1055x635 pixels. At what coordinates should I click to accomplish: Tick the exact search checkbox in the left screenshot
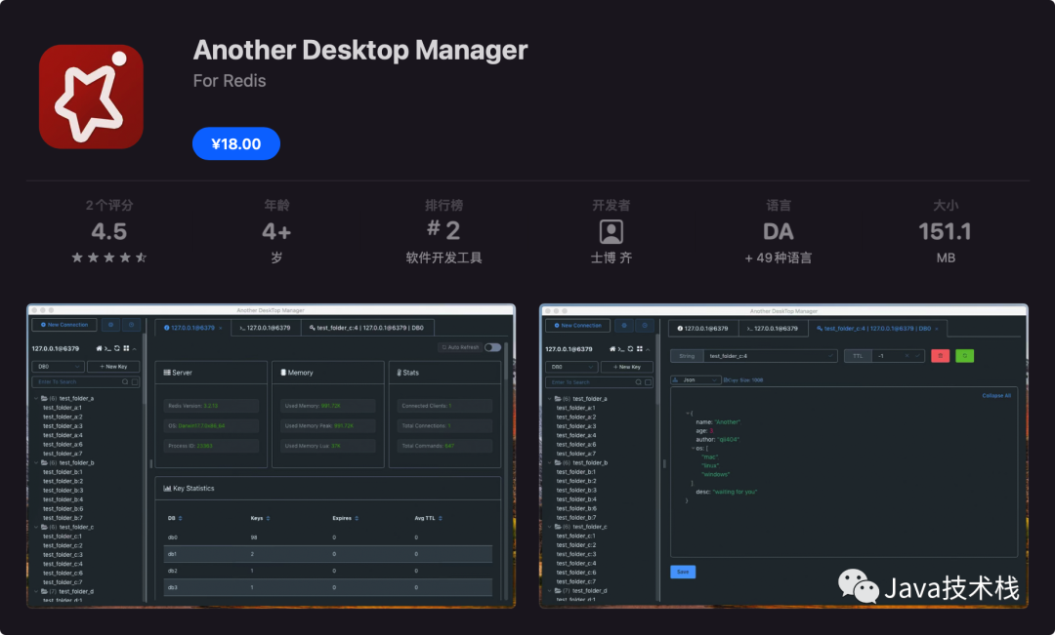point(135,381)
